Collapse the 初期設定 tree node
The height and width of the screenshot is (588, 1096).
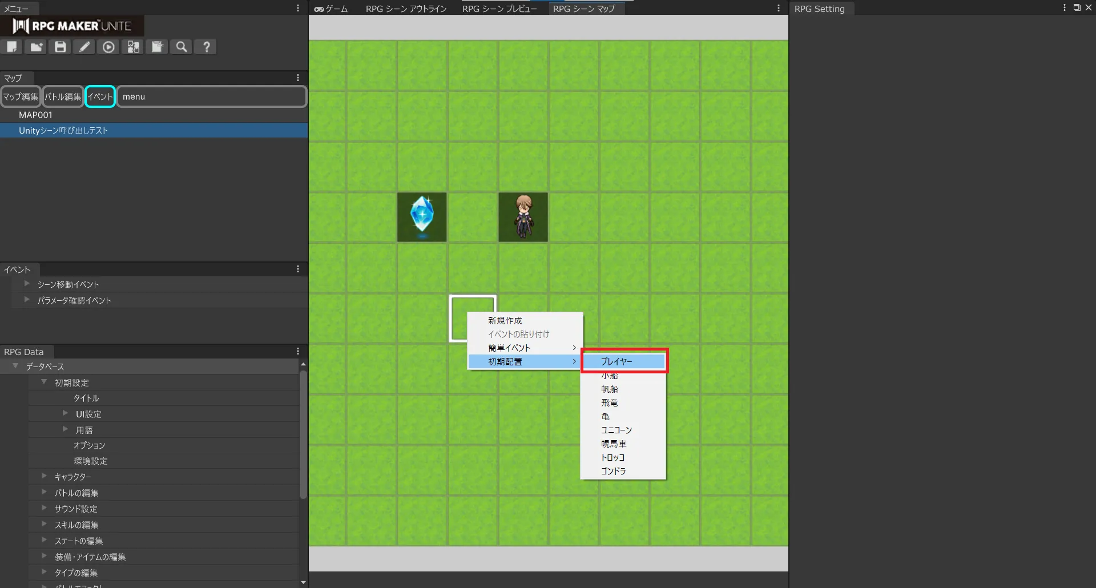coord(44,382)
